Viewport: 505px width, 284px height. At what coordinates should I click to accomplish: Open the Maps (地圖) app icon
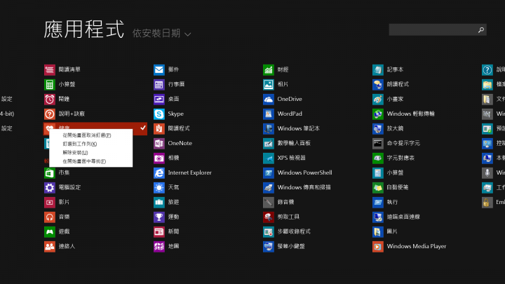point(159,246)
